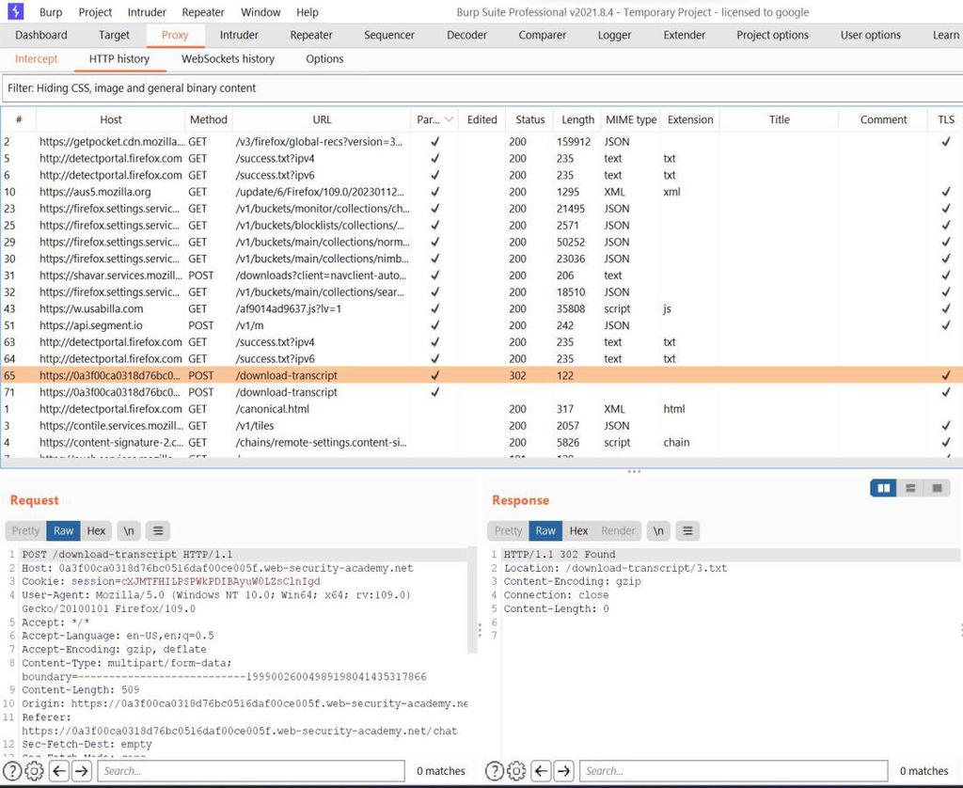Switch Response view to Hex
The image size is (963, 788).
578,530
